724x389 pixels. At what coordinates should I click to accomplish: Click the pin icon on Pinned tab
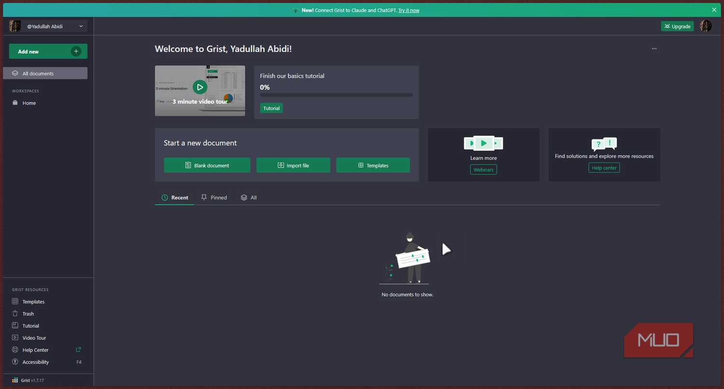204,197
